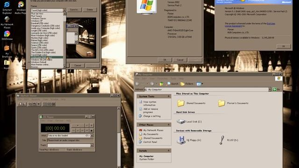
Task: Open the Artist dropdown in CD Player
Action: pyautogui.click(x=92, y=135)
